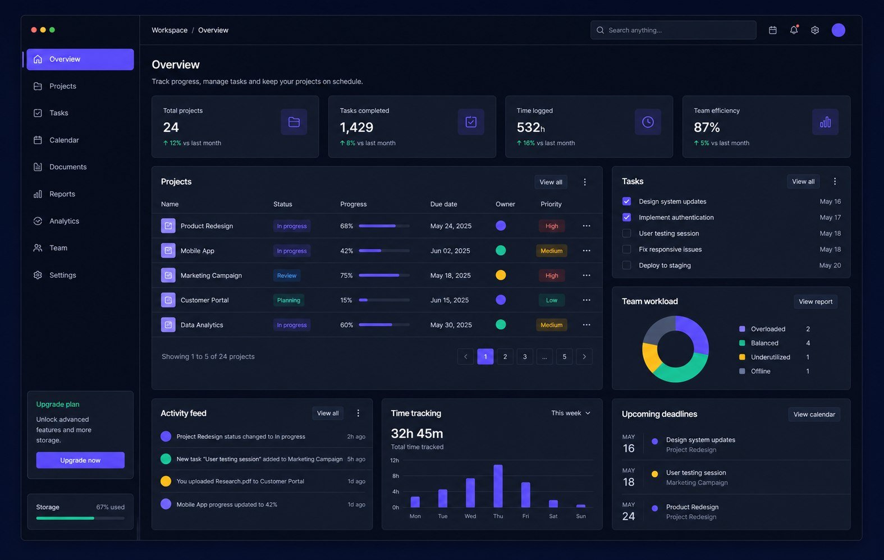The image size is (884, 560).
Task: Open row options for Customer Portal
Action: (587, 300)
